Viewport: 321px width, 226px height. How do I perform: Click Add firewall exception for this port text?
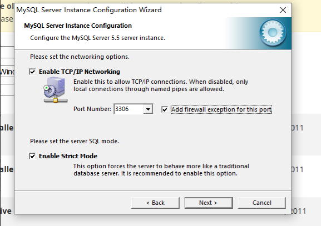click(221, 109)
